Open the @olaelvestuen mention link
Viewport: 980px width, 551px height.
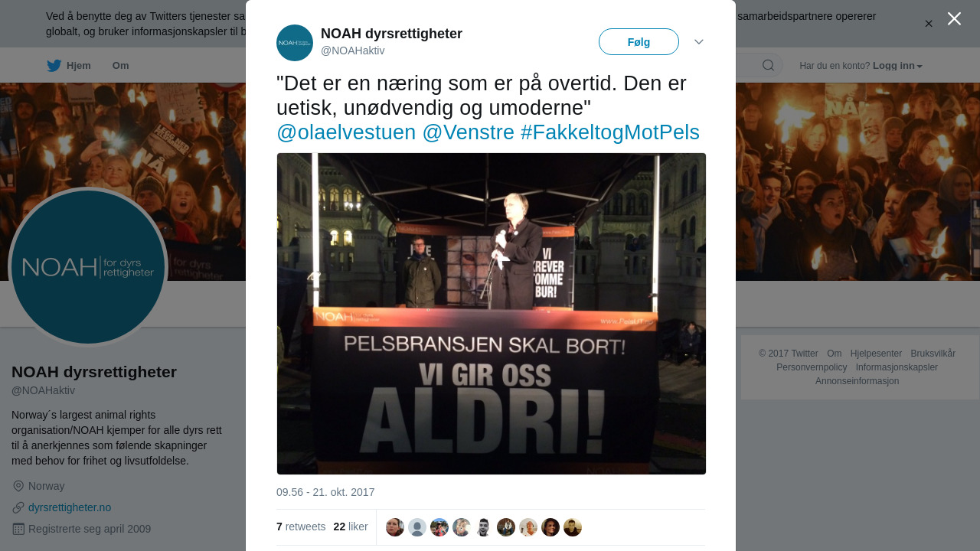tap(346, 132)
